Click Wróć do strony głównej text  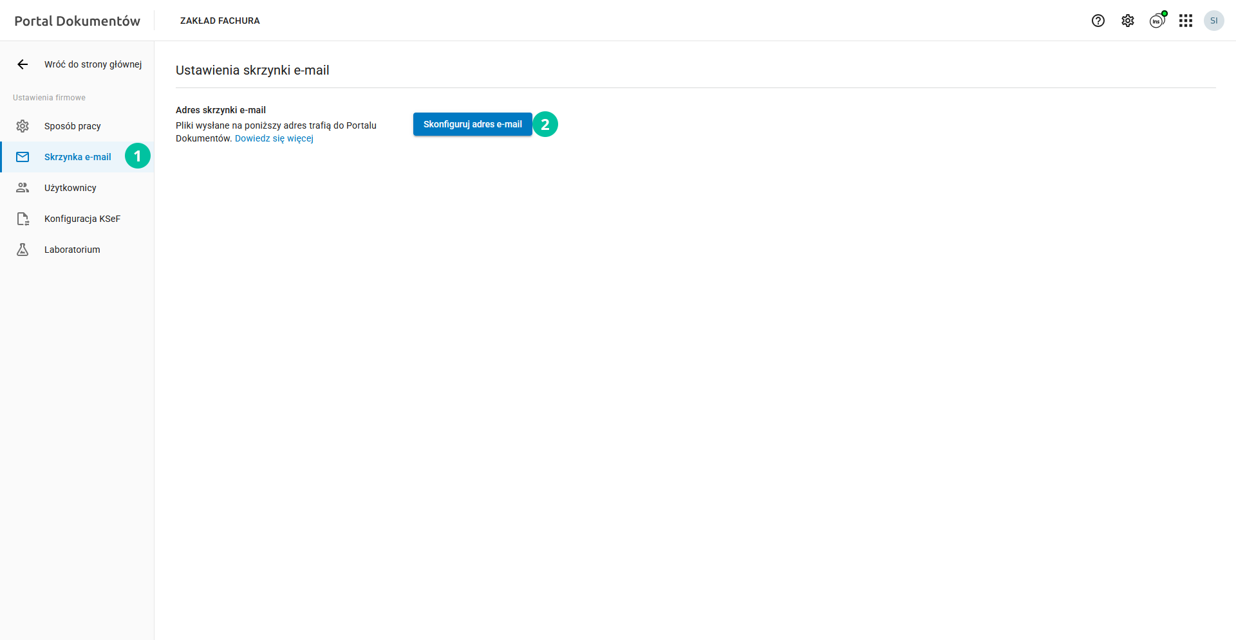coord(93,64)
